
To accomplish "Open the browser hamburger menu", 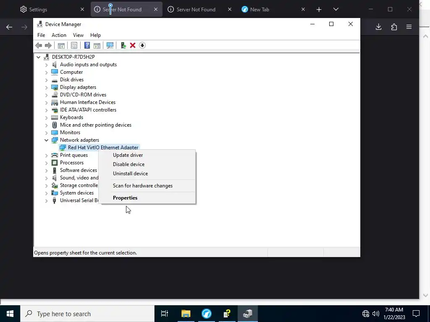I will (409, 27).
